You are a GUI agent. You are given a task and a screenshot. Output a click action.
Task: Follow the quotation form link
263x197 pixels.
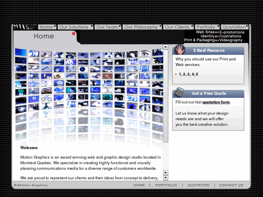click(216, 102)
